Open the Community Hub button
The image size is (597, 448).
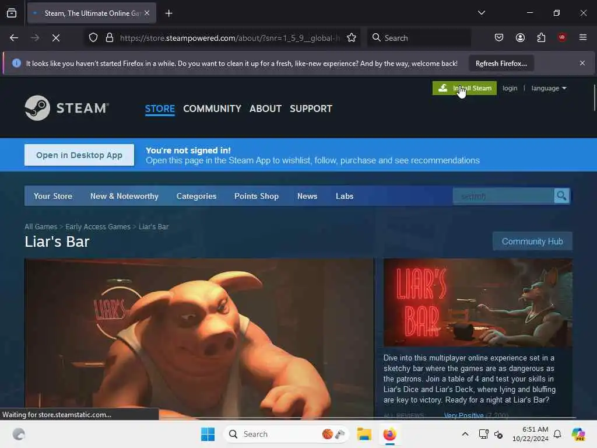click(x=532, y=241)
